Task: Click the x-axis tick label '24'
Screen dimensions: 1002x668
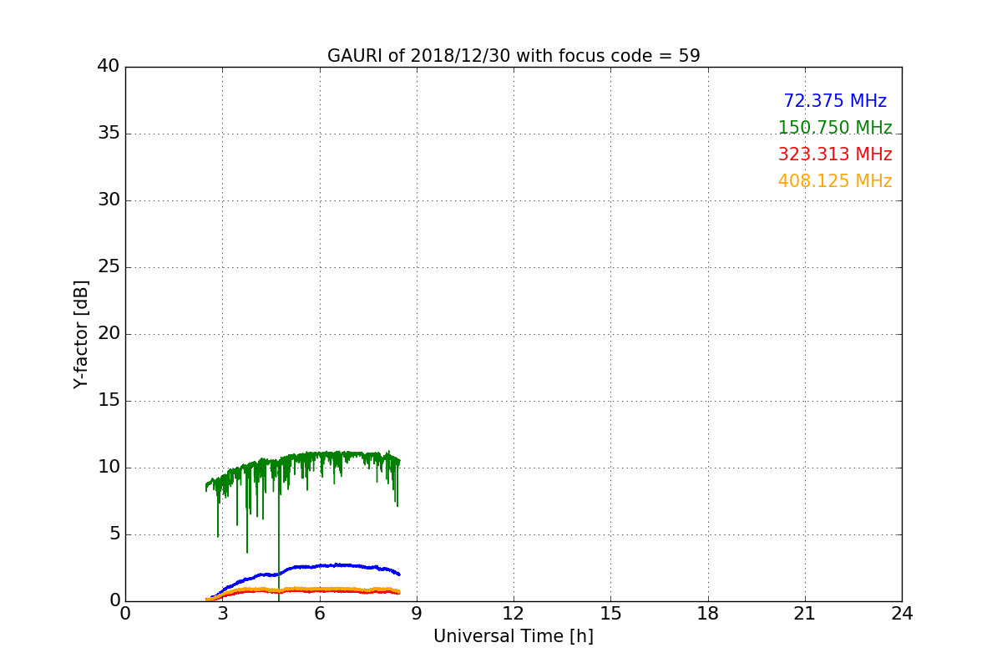Action: (902, 614)
